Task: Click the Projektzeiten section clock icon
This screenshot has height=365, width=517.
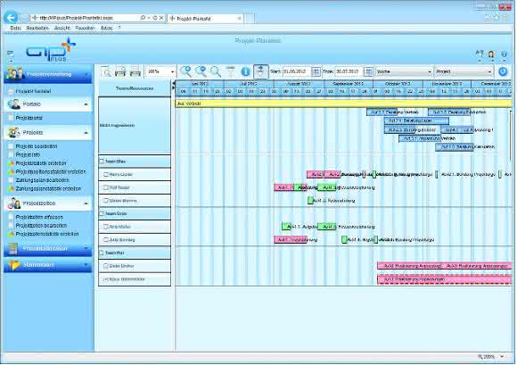Action: [x=14, y=203]
